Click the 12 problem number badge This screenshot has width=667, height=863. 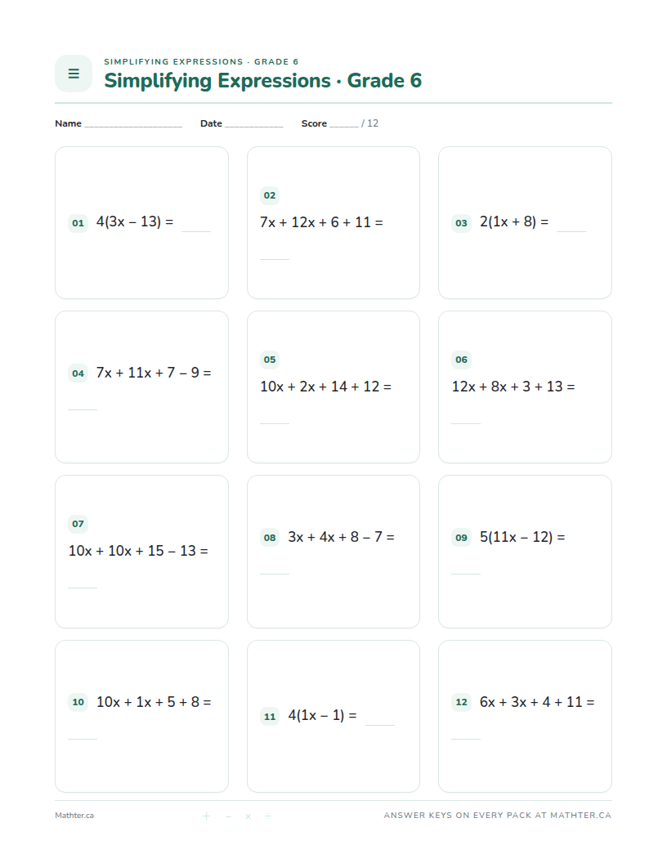[x=461, y=702]
